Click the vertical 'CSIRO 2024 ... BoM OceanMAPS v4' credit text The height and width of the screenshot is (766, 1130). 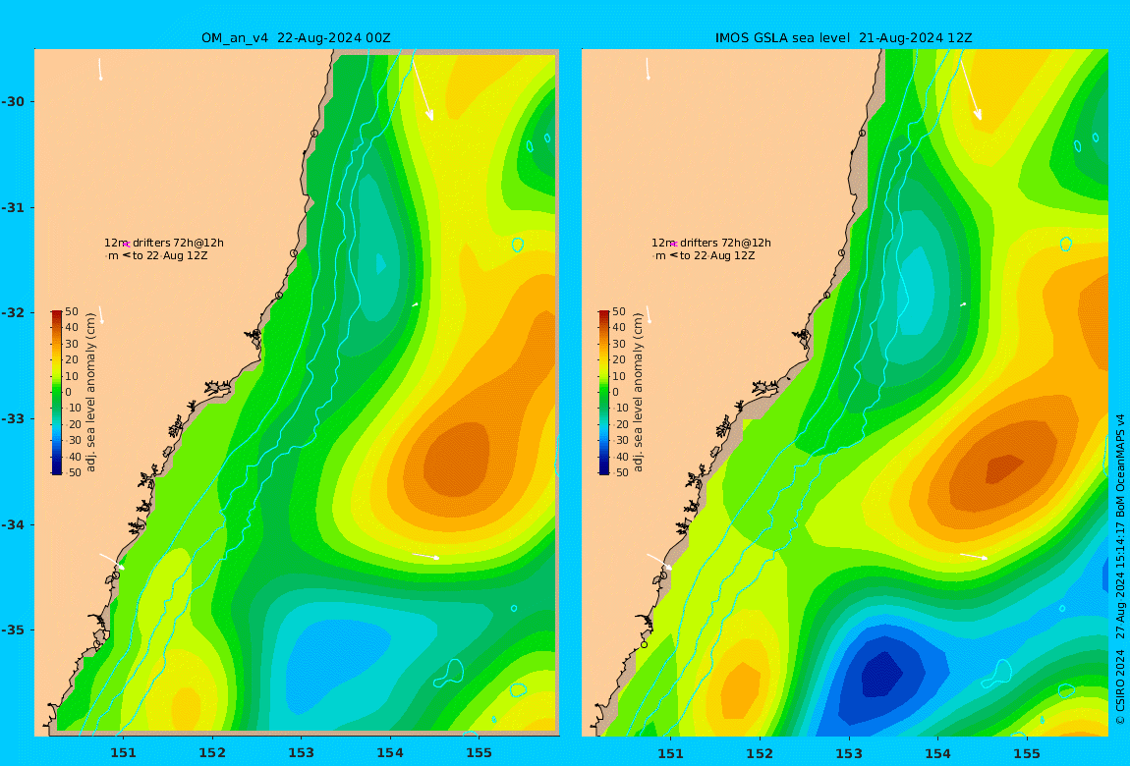coord(1120,570)
